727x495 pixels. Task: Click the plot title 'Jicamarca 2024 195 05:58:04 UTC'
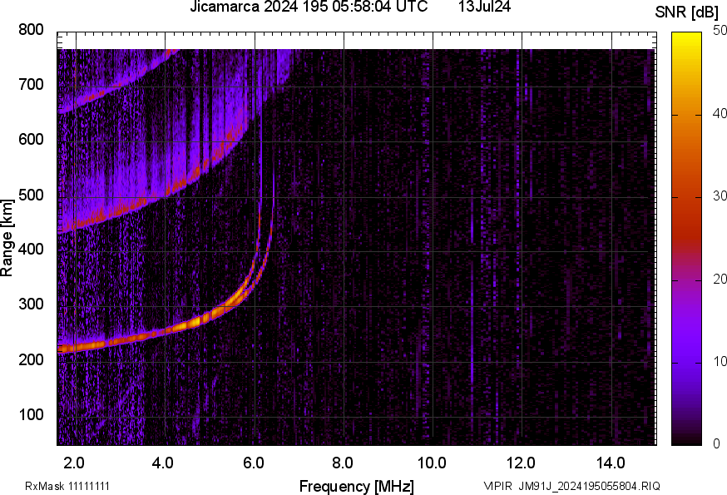click(x=309, y=7)
